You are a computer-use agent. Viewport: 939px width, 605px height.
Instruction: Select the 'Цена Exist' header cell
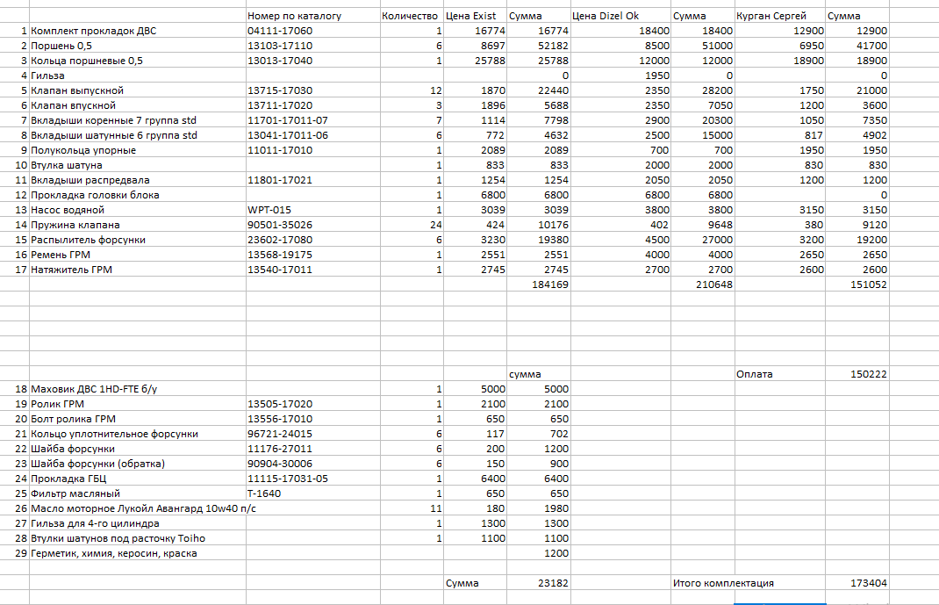476,16
